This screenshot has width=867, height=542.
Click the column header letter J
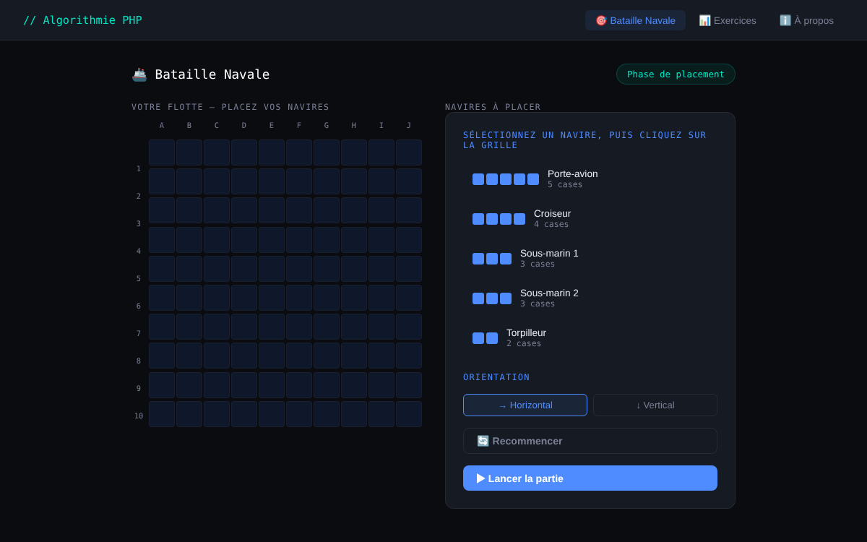coord(409,126)
